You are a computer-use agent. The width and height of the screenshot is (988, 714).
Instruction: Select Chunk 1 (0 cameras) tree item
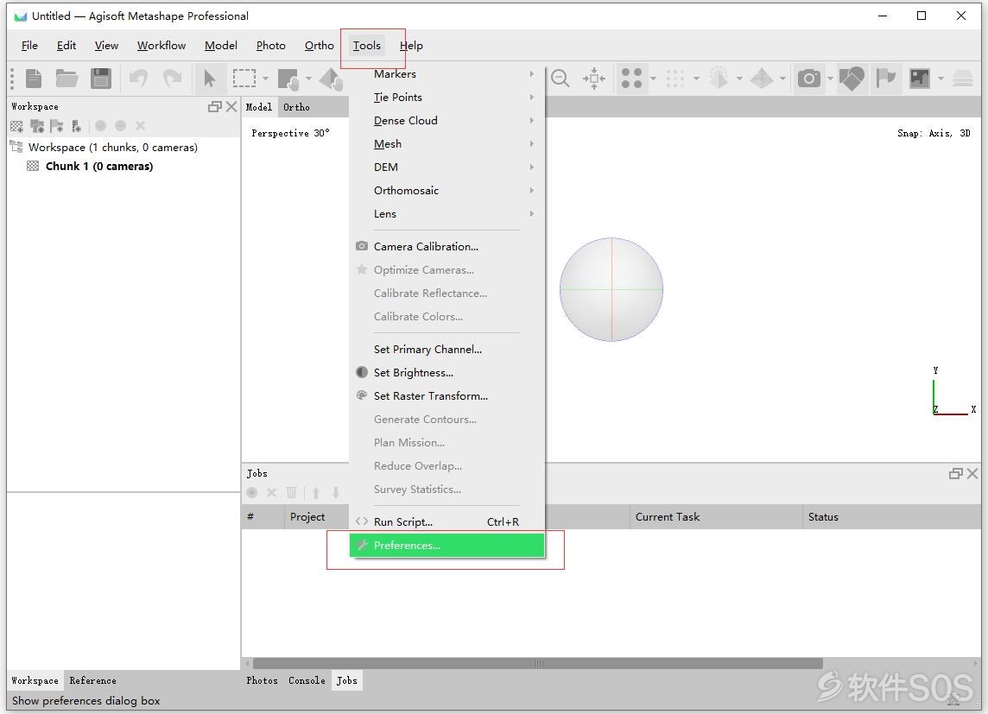99,167
